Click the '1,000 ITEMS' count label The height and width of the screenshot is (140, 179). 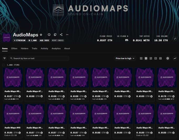(13, 65)
